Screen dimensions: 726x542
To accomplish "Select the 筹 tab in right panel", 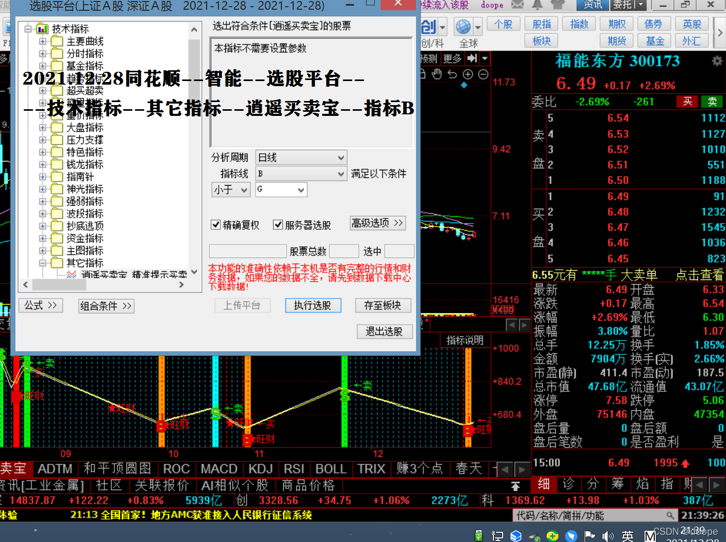I will click(618, 484).
